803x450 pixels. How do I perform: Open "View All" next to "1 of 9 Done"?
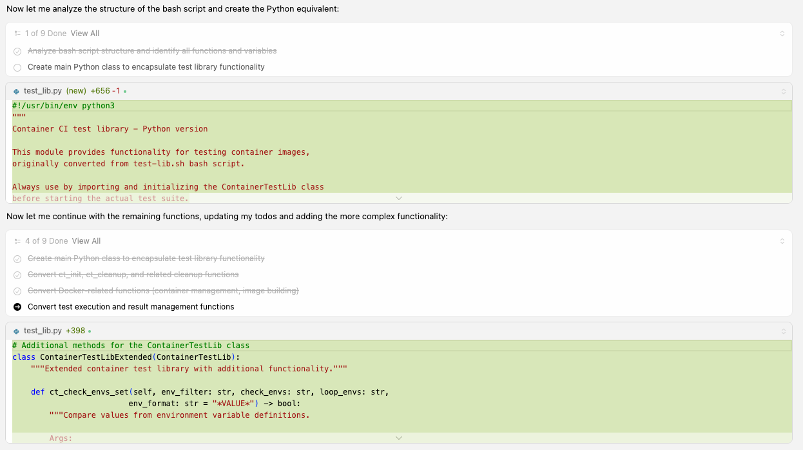pos(85,34)
